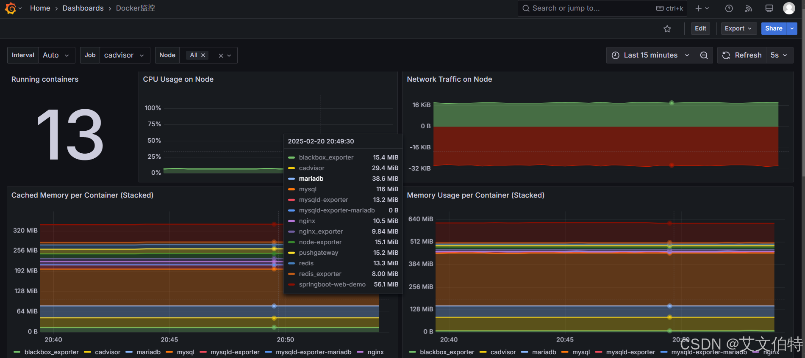The width and height of the screenshot is (805, 358).
Task: Expand the Node filter dropdown chevron
Action: point(229,55)
